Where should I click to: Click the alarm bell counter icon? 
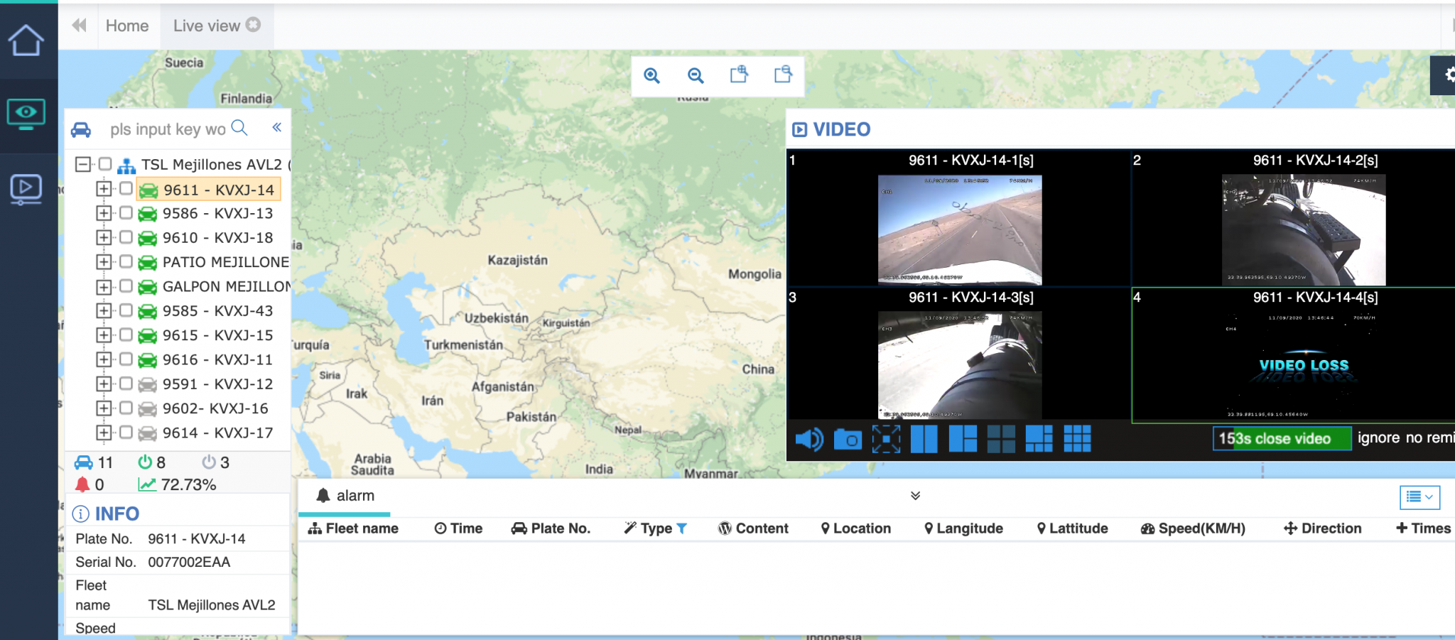click(x=82, y=484)
